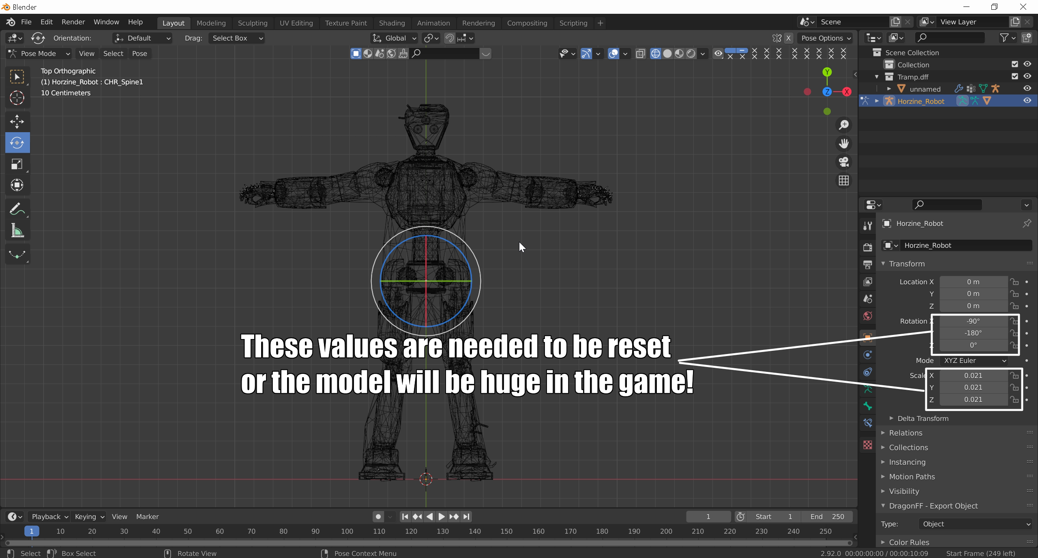This screenshot has height=558, width=1038.
Task: Activate the Annotate pencil tool
Action: 17,209
